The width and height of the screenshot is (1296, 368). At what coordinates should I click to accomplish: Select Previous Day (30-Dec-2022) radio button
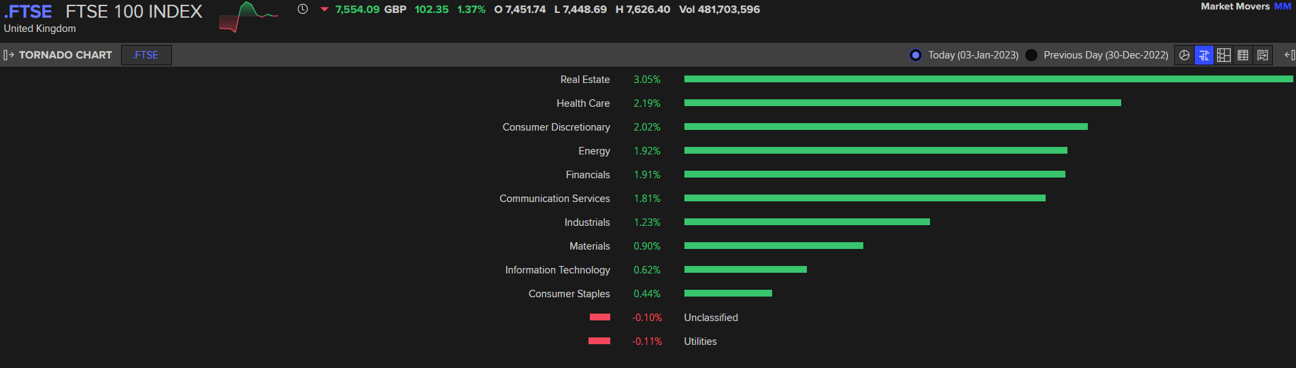(x=1031, y=55)
